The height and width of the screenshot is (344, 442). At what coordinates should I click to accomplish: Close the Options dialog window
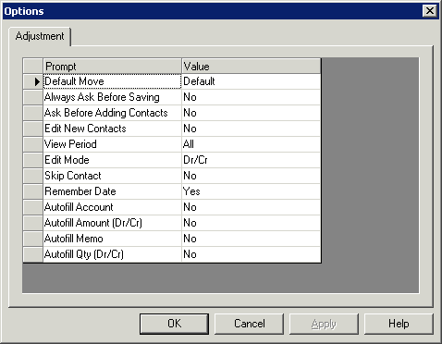430,11
